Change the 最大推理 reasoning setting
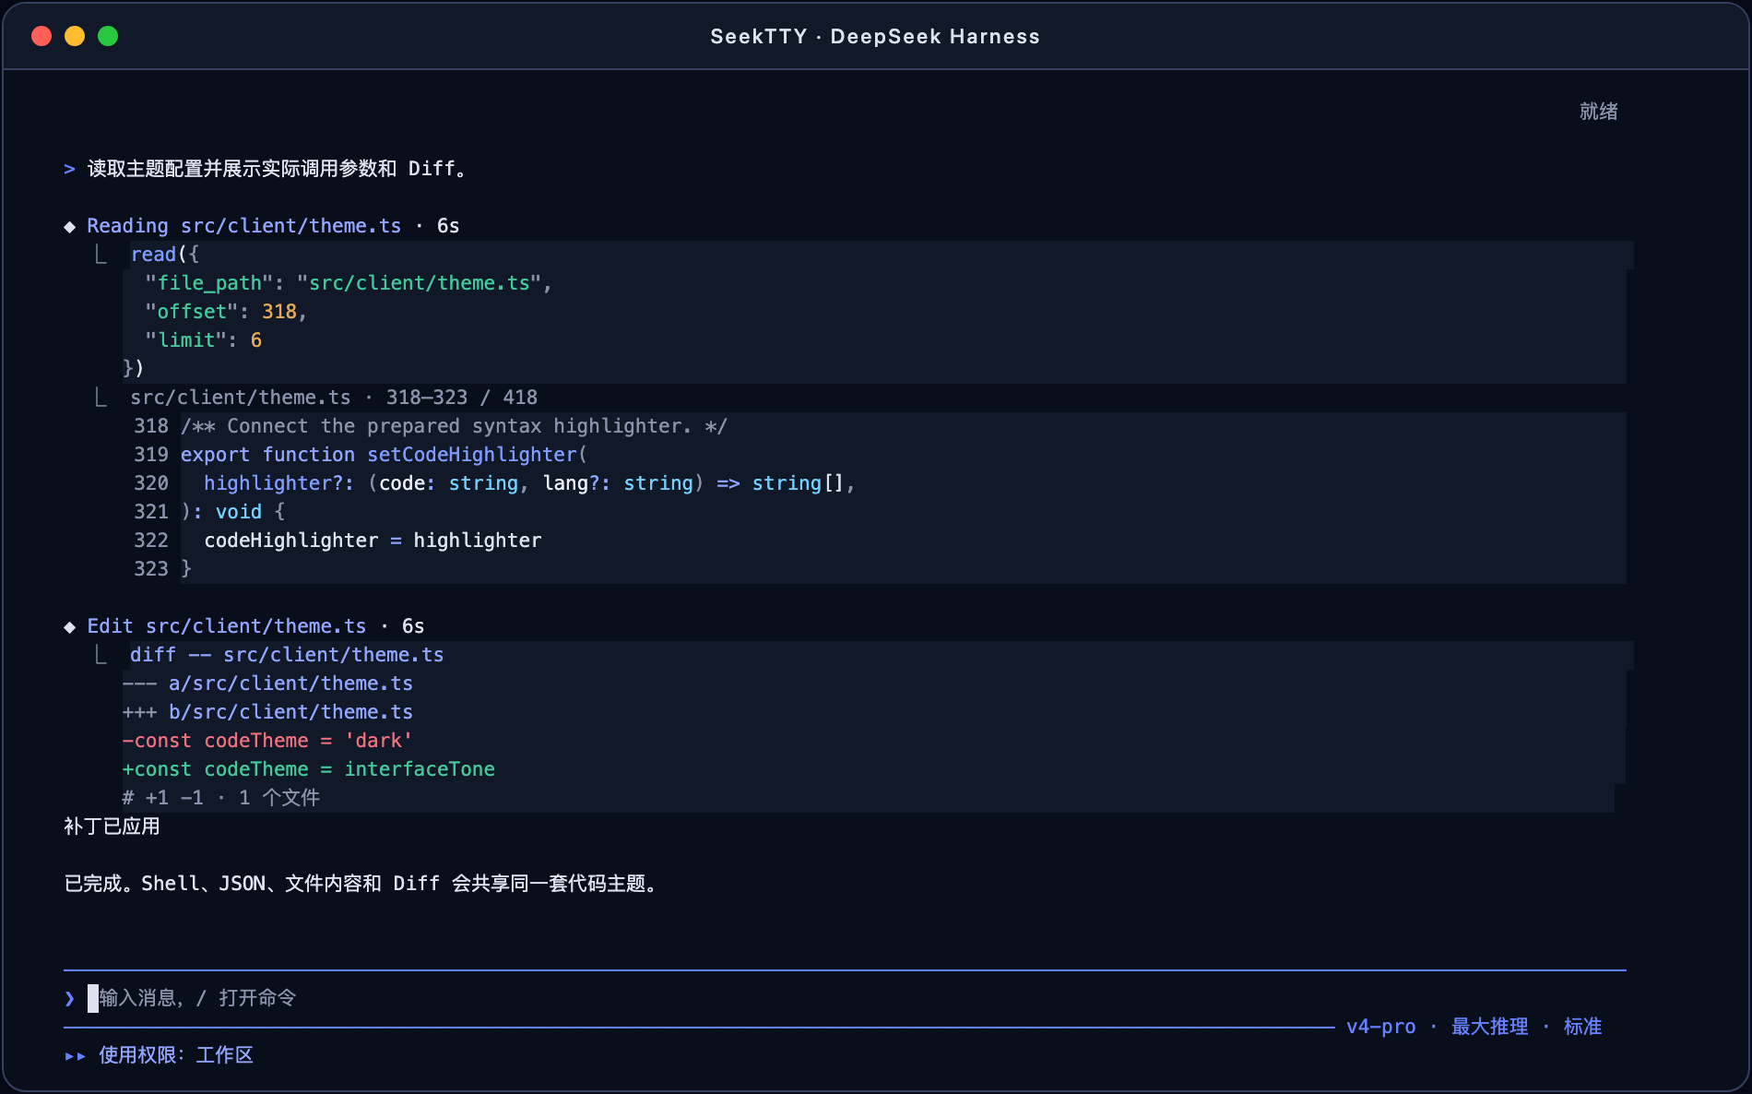Screen dimensions: 1752x1094 pos(1489,1027)
